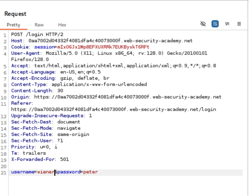Screen dimensions: 249x196
Task: Toggle the blue word wrap icon
Action: click(x=215, y=24)
